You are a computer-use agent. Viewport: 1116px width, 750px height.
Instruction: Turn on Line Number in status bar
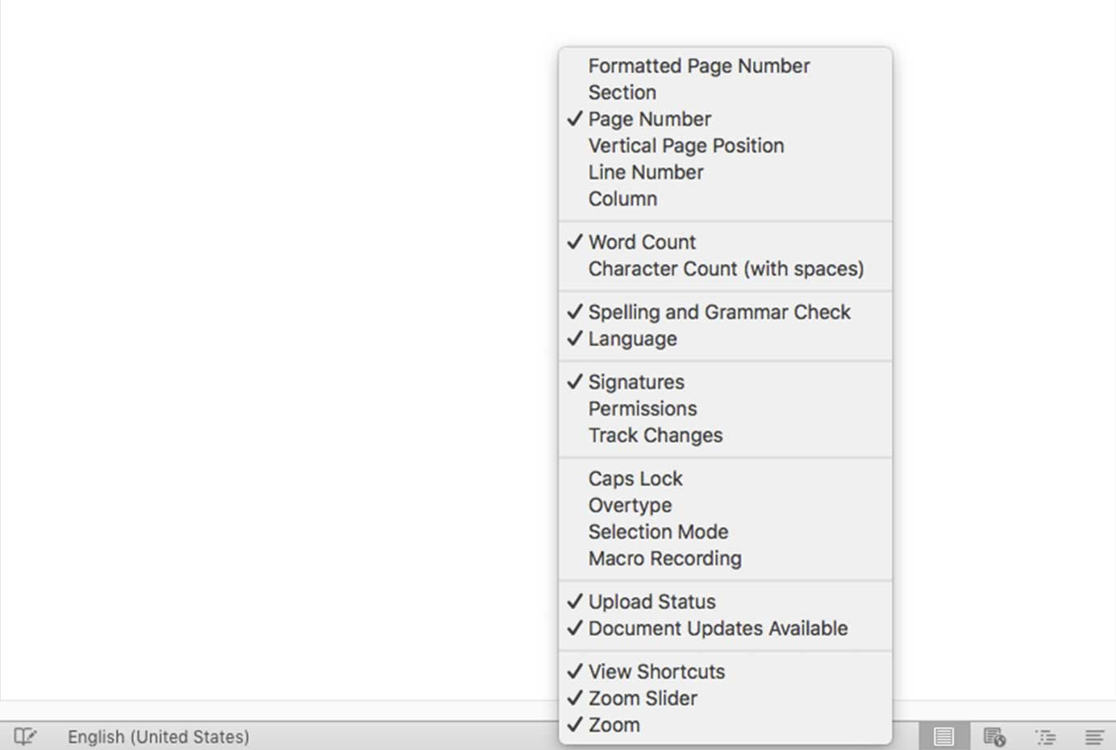(645, 172)
